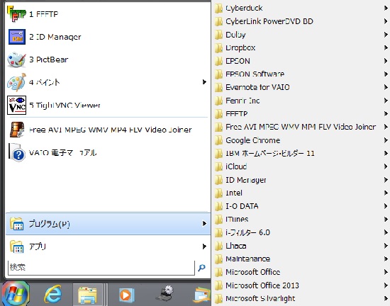Click the ID Manager app icon

point(17,37)
